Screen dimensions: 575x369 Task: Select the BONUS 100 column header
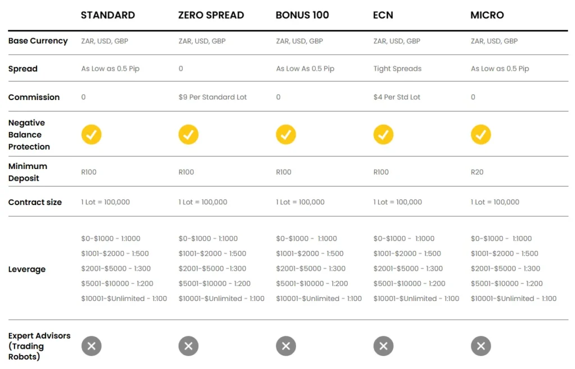302,15
